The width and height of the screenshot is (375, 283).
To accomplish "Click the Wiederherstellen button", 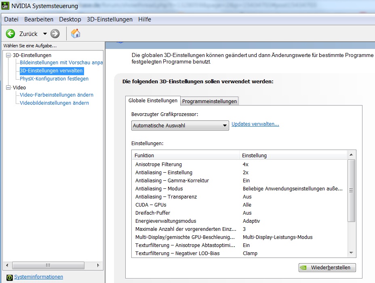I will click(x=327, y=268).
